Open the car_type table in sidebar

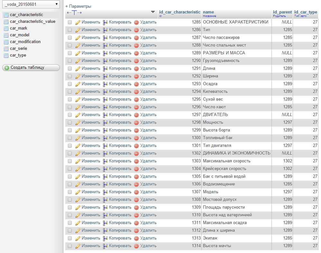coord(18,55)
